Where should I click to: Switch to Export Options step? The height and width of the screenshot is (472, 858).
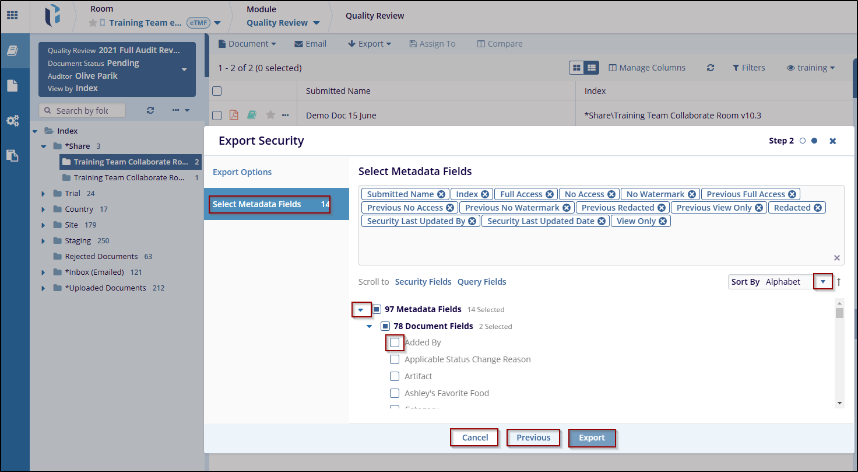(x=242, y=172)
